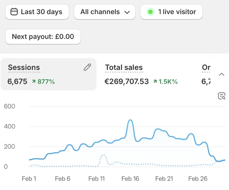Open the Last 30 days date picker

[37, 12]
